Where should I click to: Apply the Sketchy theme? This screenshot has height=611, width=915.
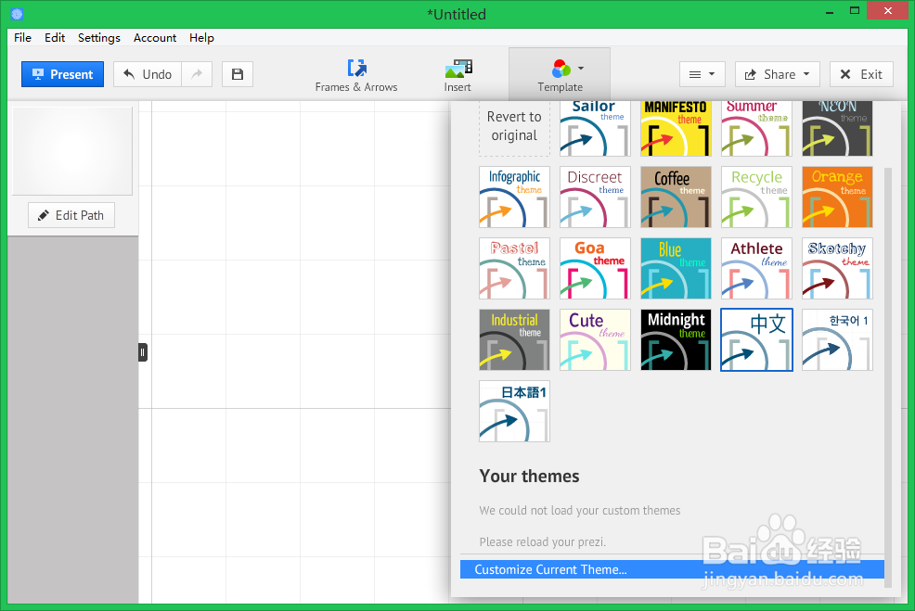837,268
